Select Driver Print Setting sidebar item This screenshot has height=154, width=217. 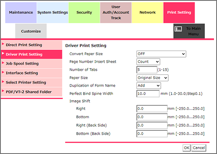tap(31, 54)
